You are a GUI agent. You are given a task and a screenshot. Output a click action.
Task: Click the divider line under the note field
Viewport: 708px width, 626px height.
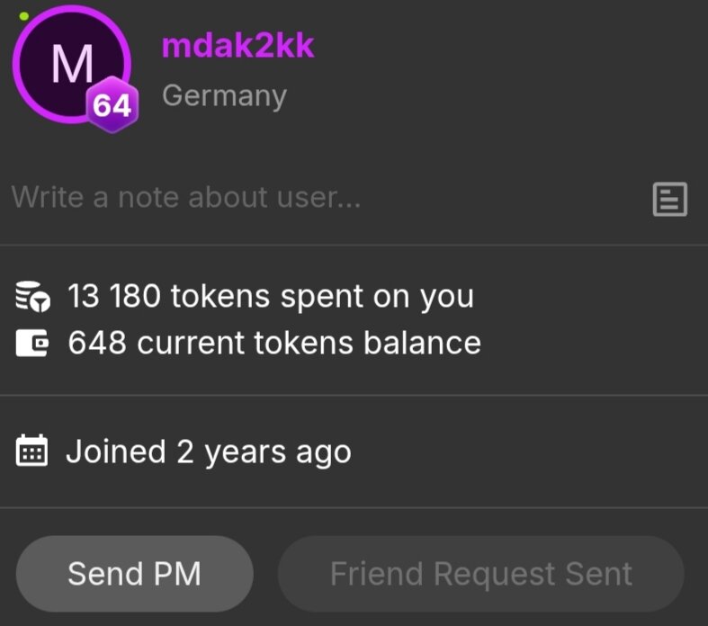[354, 245]
